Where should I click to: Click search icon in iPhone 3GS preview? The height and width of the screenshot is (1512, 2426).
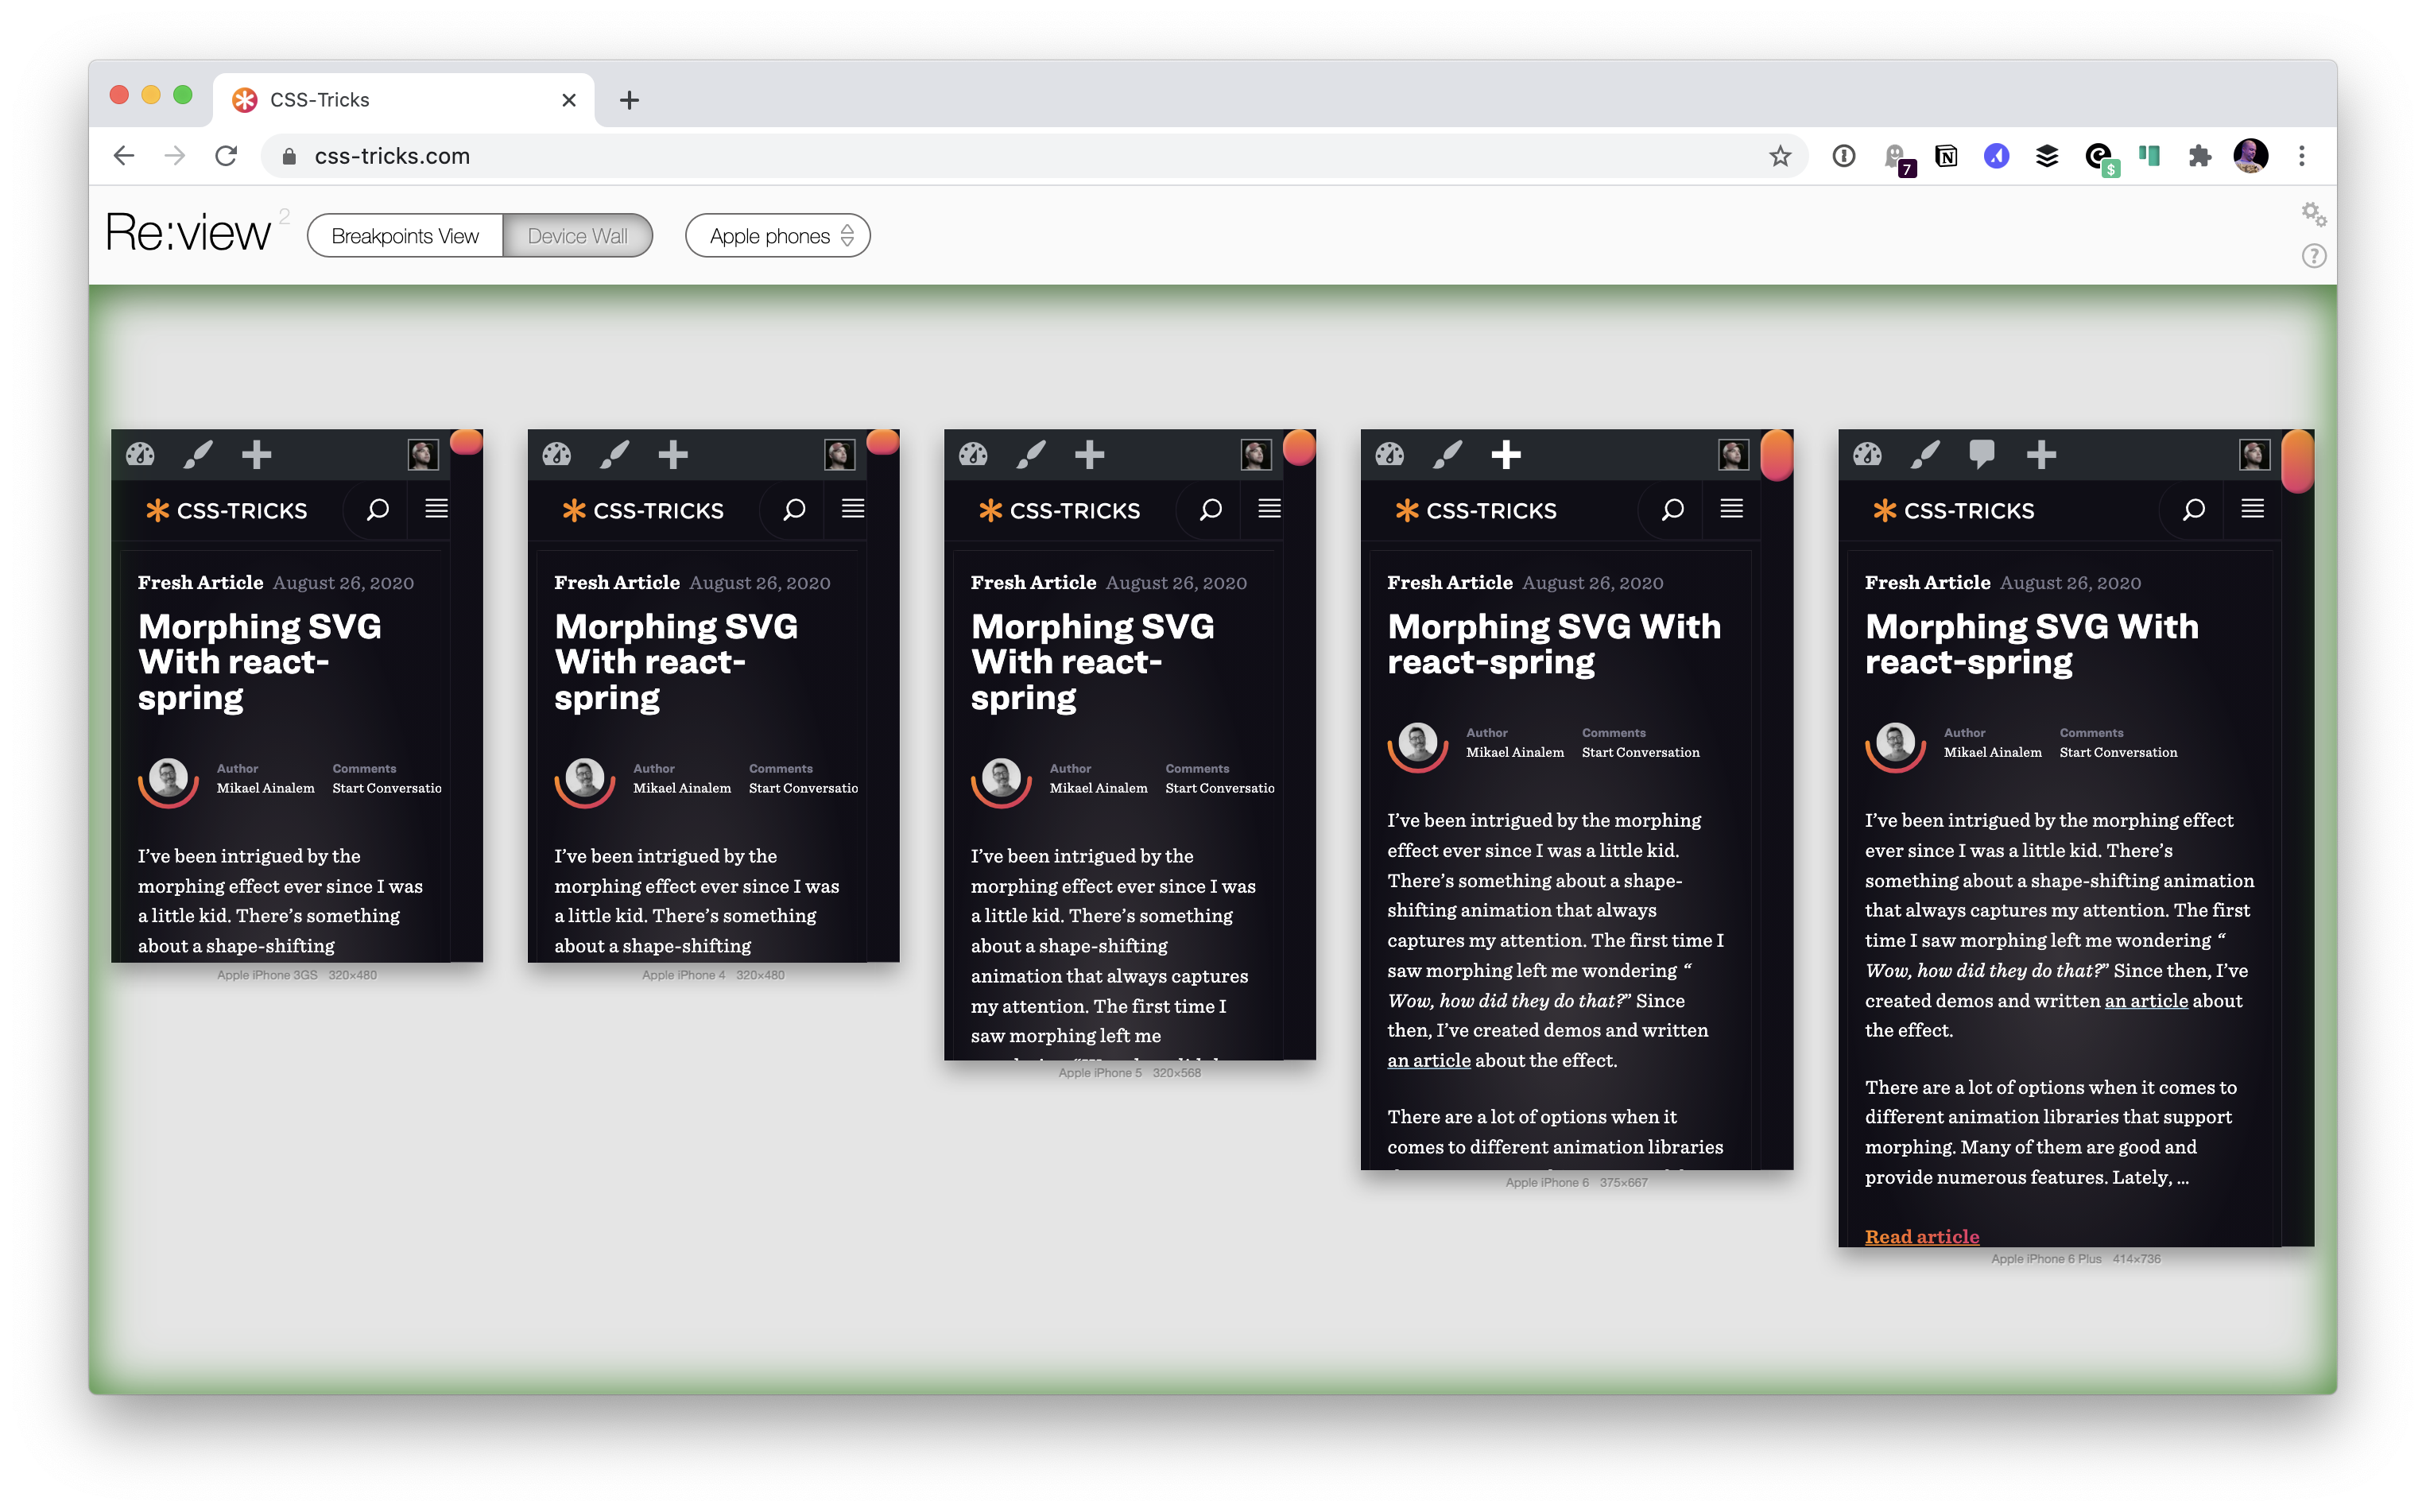tap(377, 510)
